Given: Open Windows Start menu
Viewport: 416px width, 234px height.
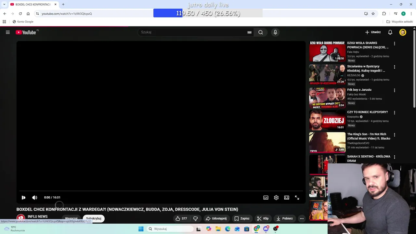Looking at the screenshot, I should pos(141,229).
